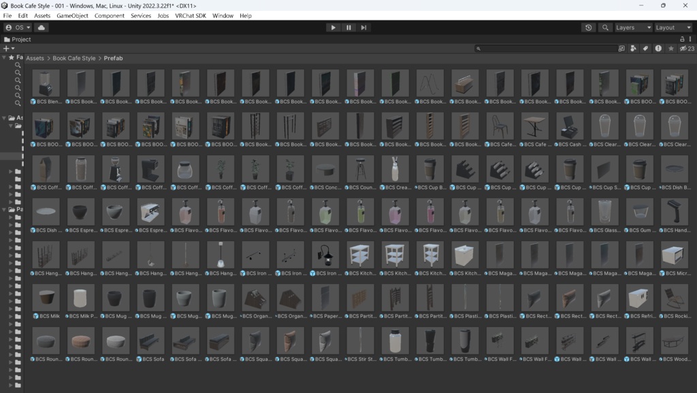Screen dimensions: 697x393
Task: Open the VRChat SDK menu
Action: click(x=191, y=16)
